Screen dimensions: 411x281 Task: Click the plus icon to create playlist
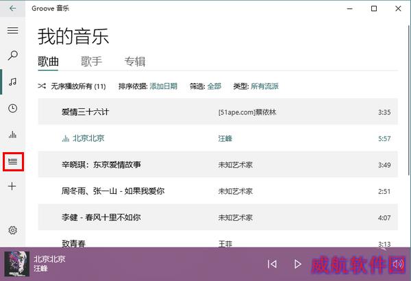pos(12,186)
